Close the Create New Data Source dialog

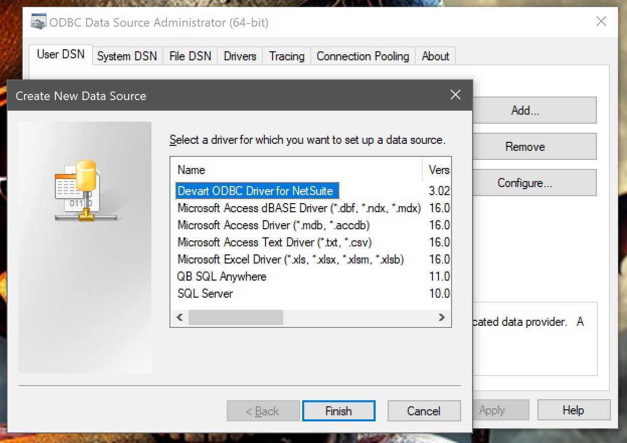click(x=456, y=95)
